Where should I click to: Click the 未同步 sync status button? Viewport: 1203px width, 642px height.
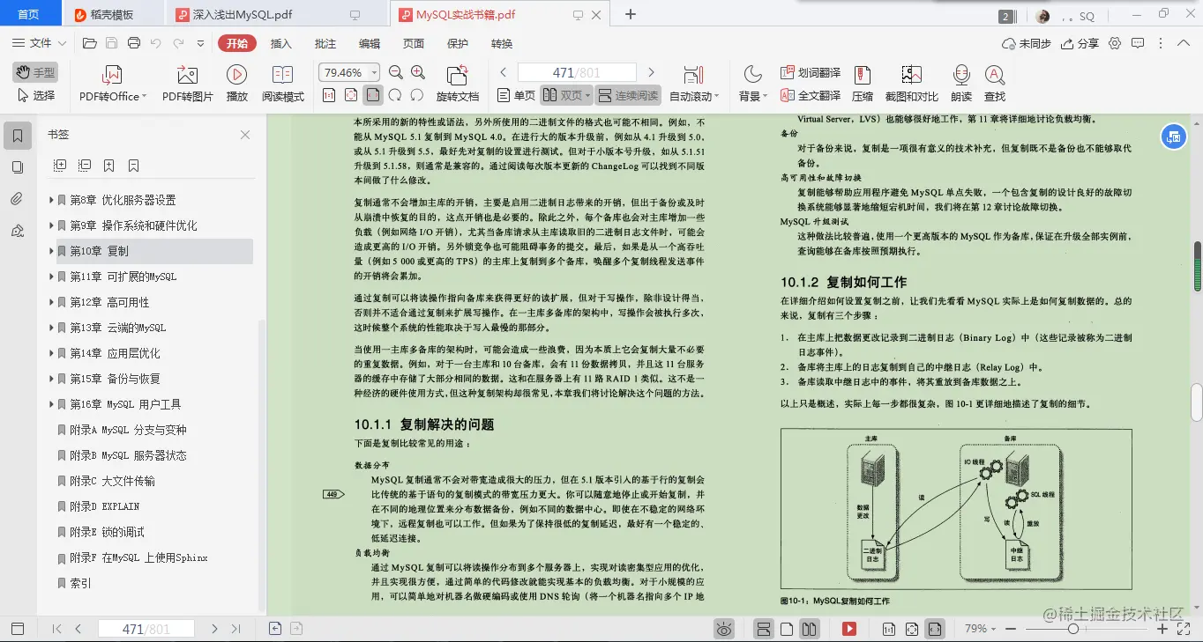1027,43
